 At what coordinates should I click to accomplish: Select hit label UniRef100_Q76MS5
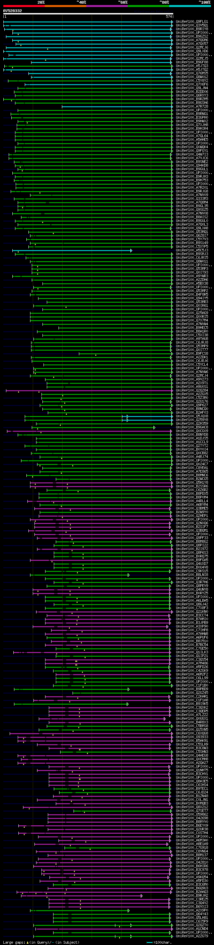coord(192,73)
